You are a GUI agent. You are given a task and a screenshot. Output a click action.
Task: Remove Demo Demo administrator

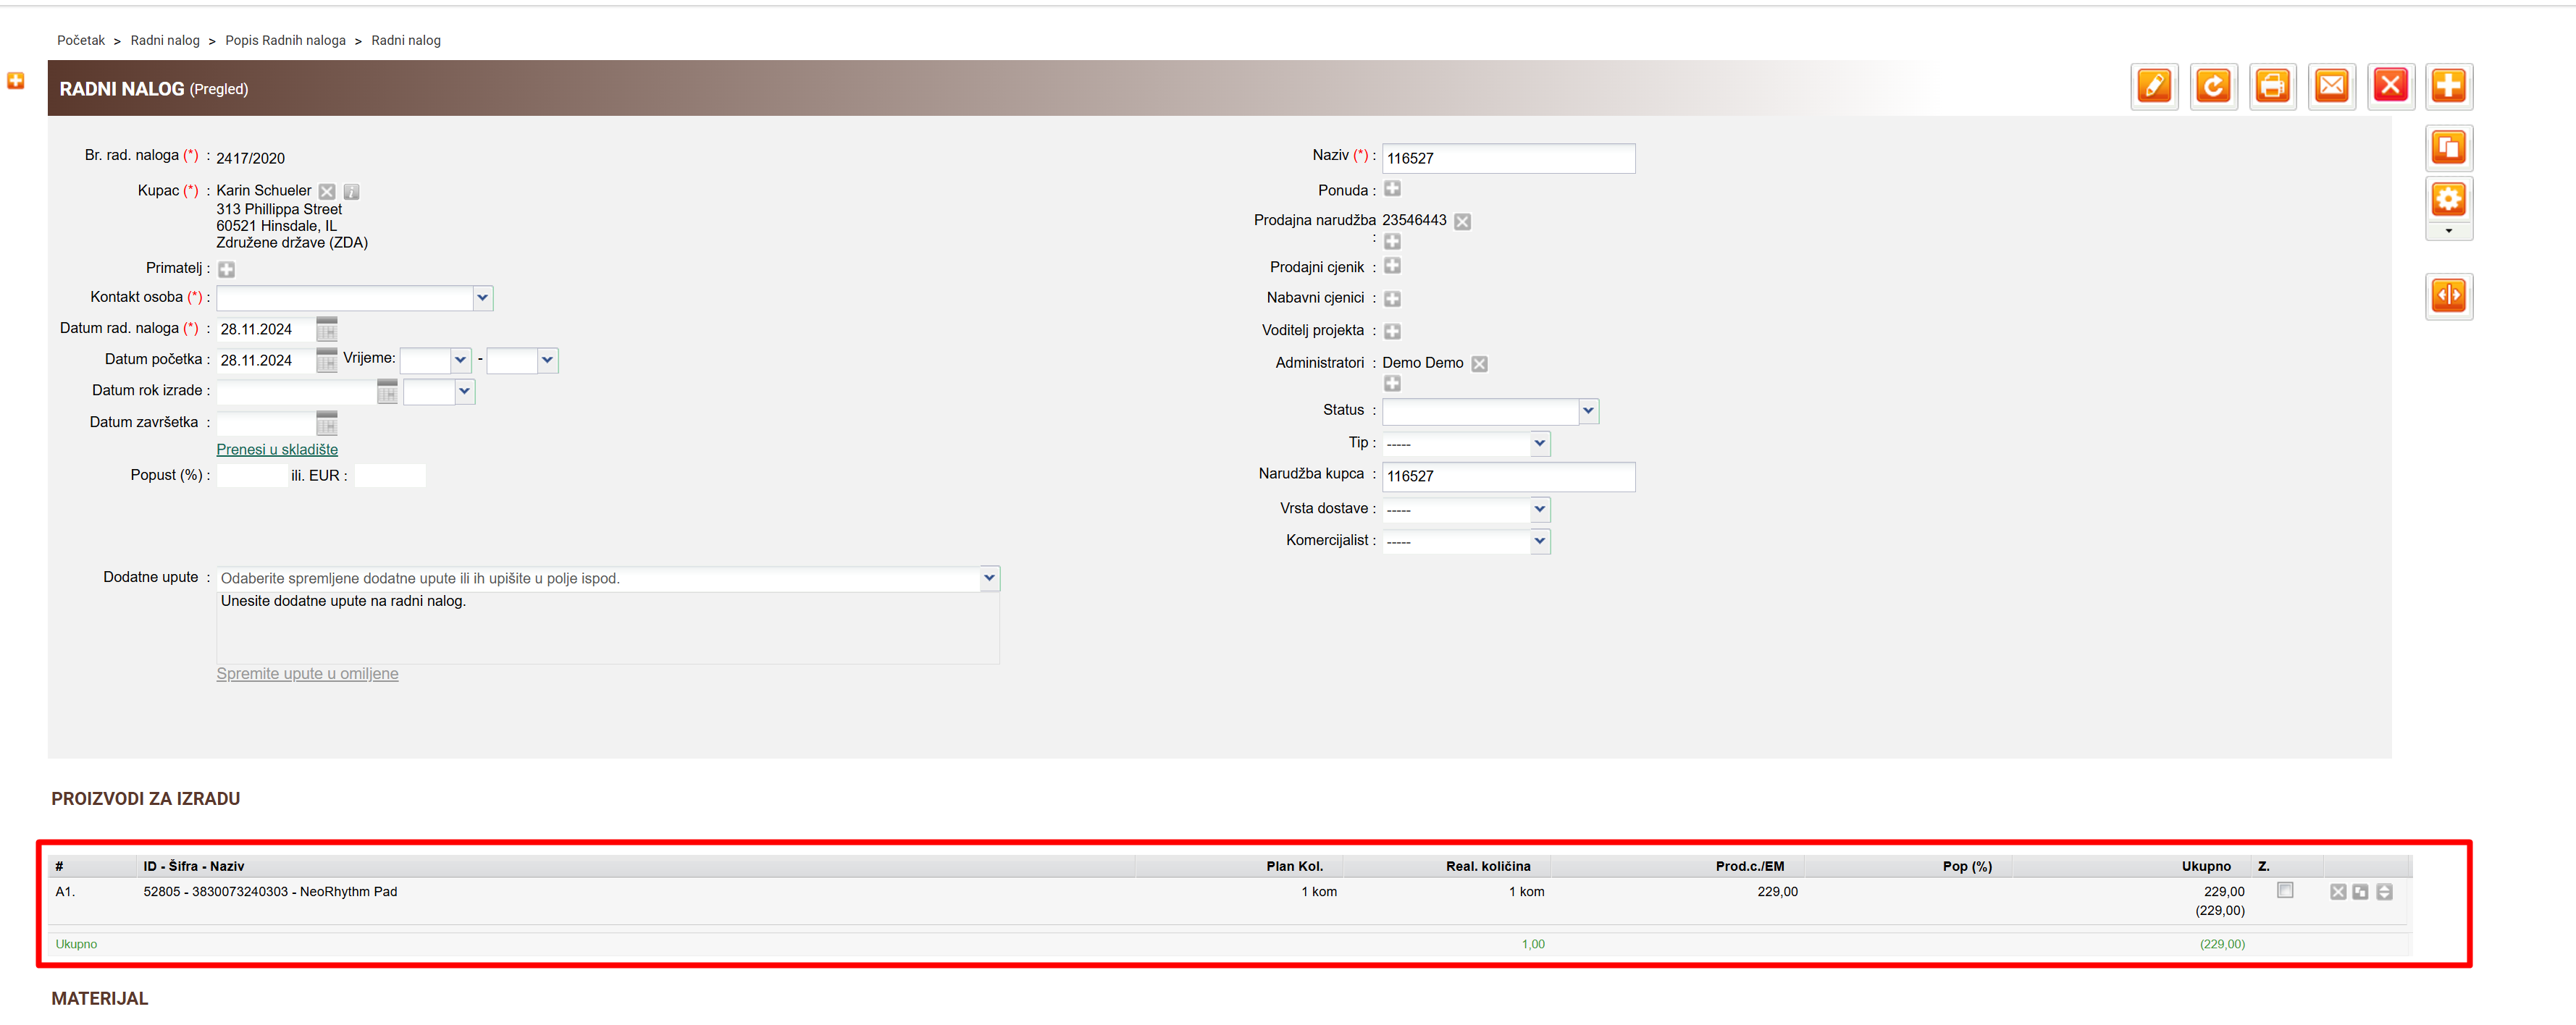pyautogui.click(x=1479, y=364)
